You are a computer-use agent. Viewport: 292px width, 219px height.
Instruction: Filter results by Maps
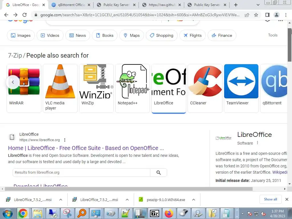132,35
